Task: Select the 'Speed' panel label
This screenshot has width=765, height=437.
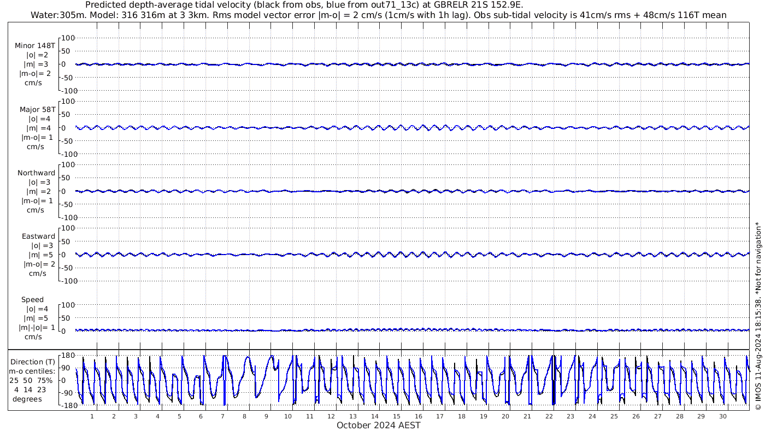Action: point(32,300)
